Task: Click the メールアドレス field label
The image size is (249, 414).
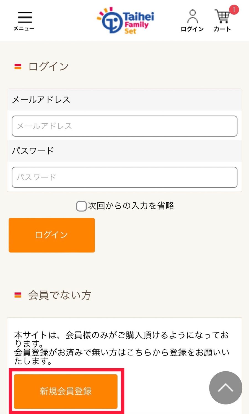Action: pos(41,99)
